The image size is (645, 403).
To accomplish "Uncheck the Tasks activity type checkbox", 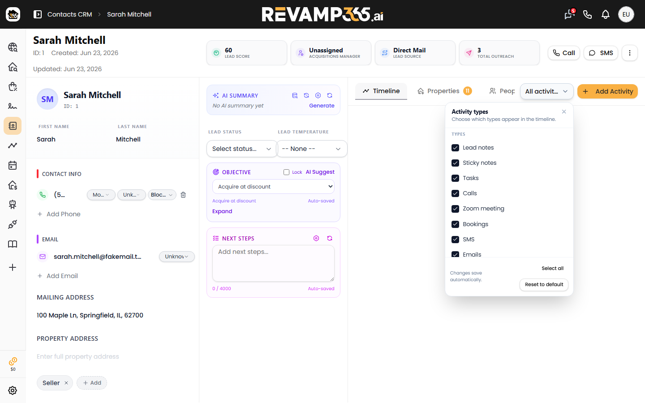I will pos(456,178).
